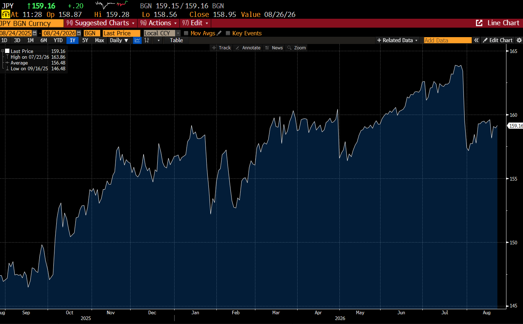This screenshot has width=523, height=324.
Task: Open the Actions menu
Action: click(x=159, y=23)
